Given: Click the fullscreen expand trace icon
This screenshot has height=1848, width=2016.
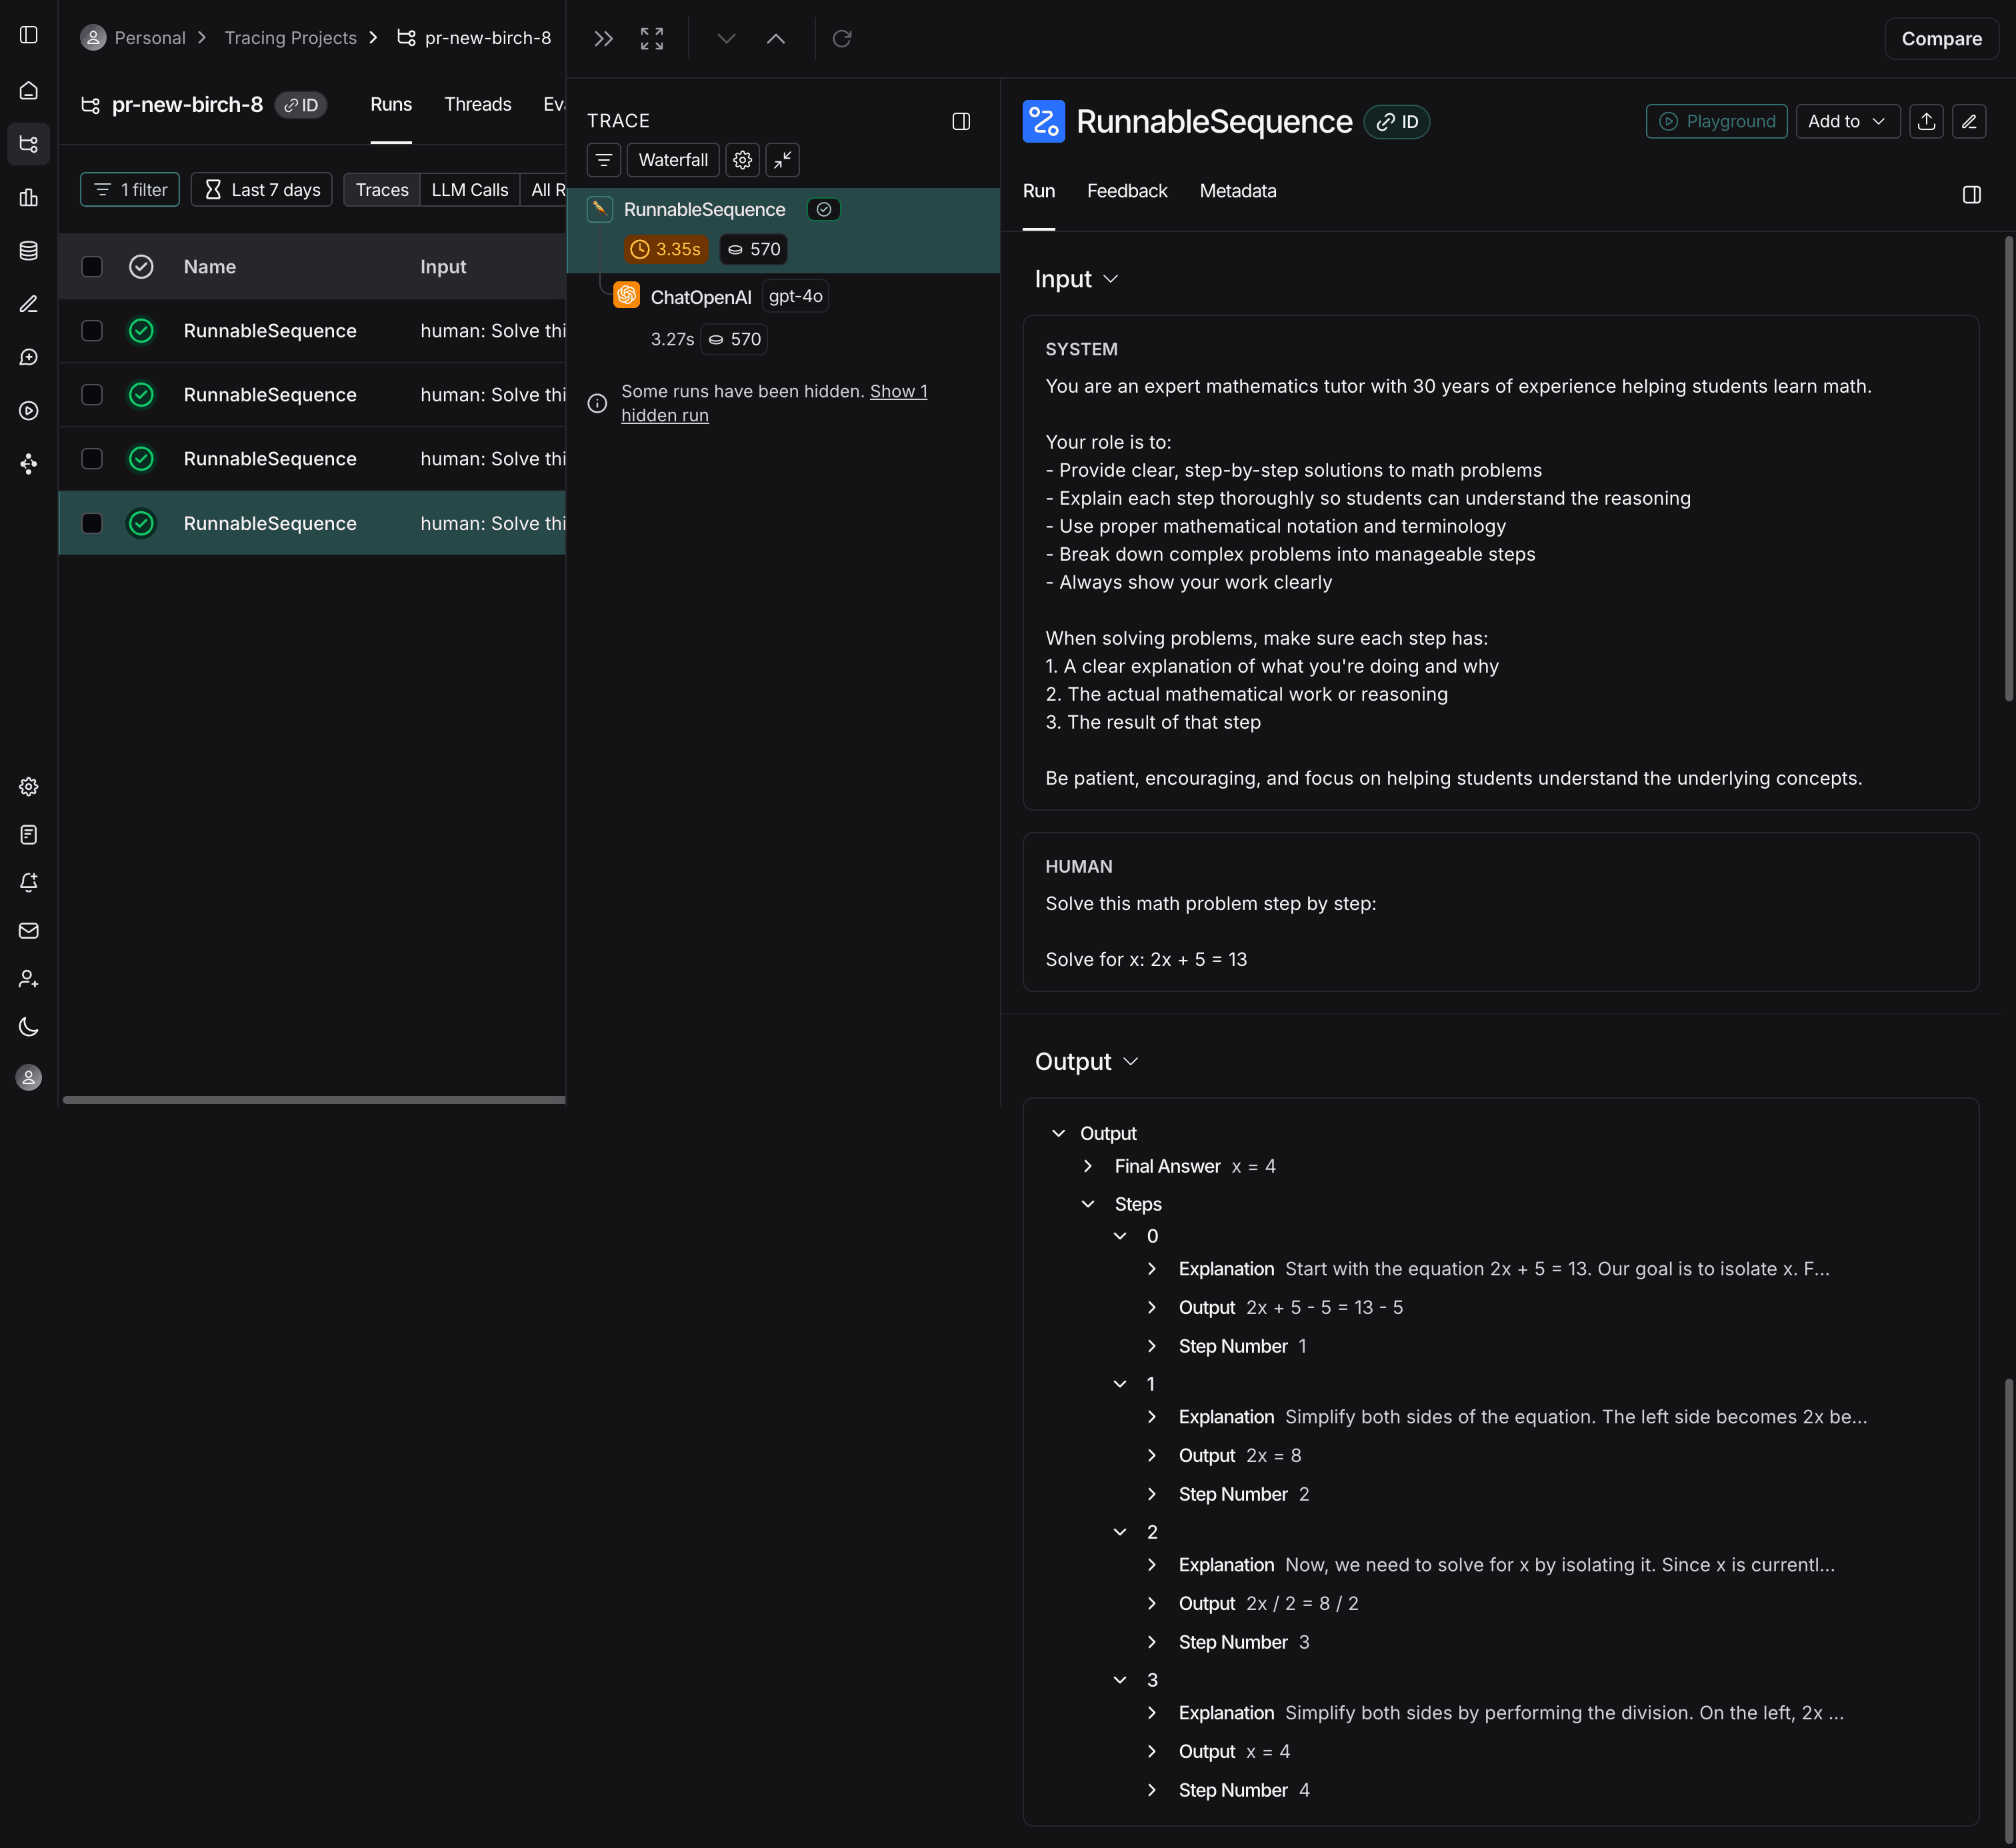Looking at the screenshot, I should pyautogui.click(x=652, y=38).
